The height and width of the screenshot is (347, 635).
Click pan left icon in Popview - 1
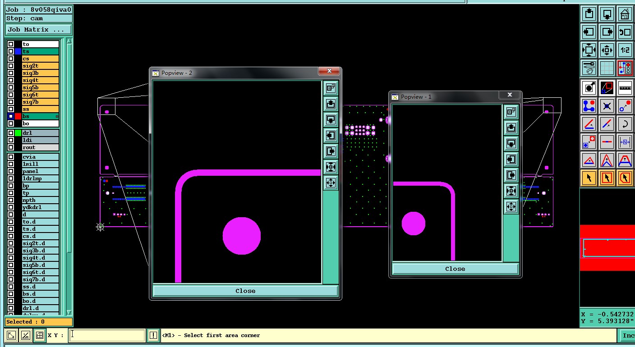point(511,159)
